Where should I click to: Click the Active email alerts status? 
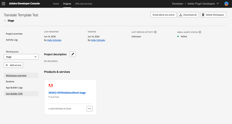(x=184, y=36)
